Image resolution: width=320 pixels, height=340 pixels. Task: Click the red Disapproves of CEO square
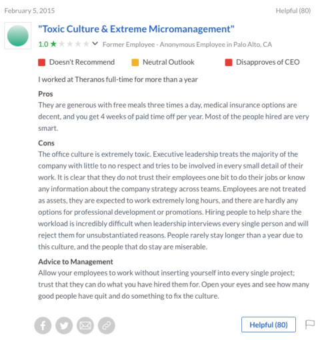tap(229, 63)
